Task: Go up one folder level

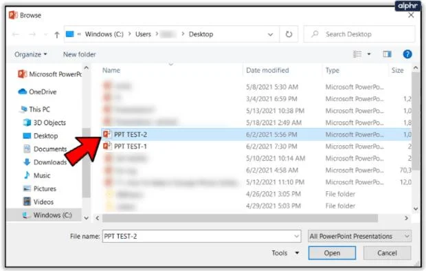Action: coord(57,34)
